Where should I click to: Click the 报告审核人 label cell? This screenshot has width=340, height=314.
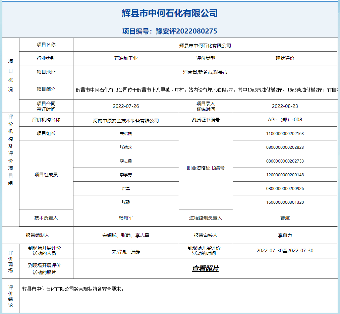point(206,235)
